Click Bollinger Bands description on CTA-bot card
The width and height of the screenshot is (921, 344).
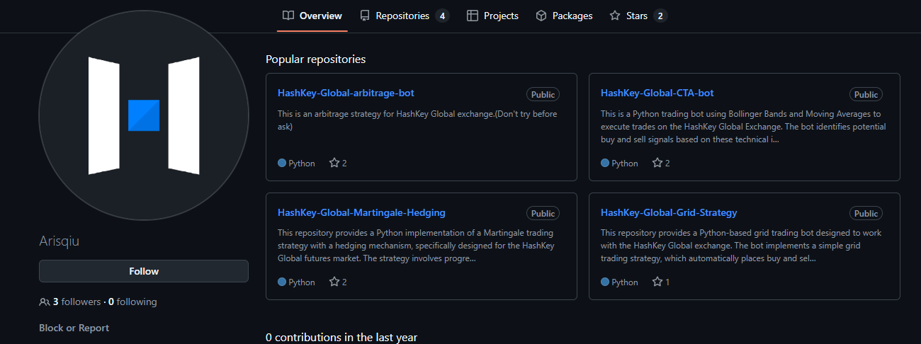pyautogui.click(x=743, y=127)
